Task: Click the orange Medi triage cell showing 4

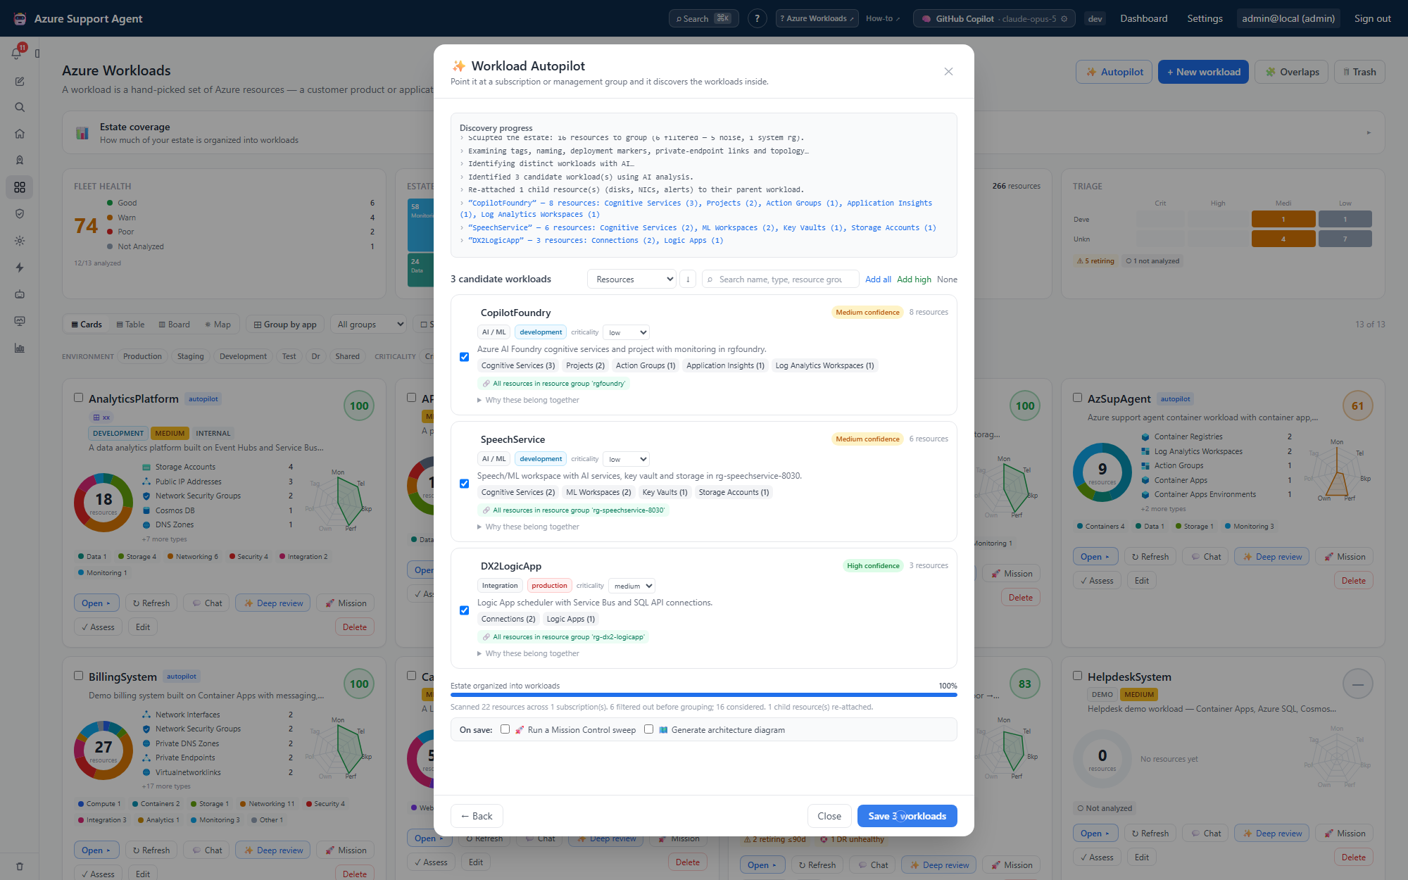Action: coord(1283,239)
